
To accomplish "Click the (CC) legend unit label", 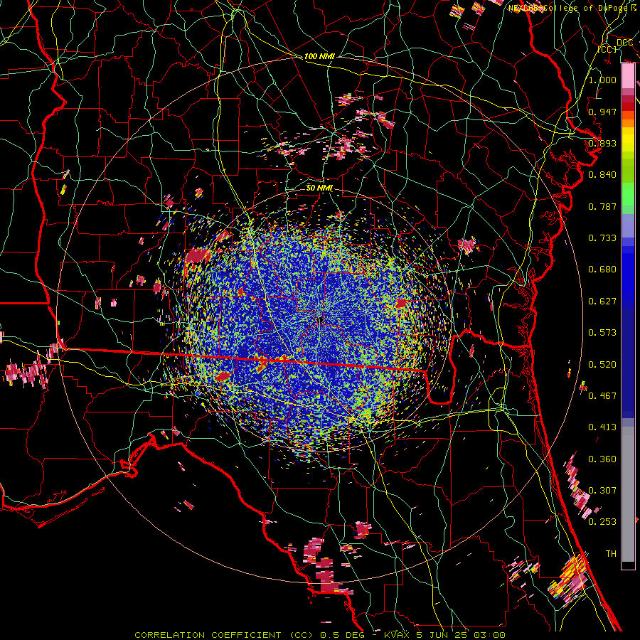I will pos(607,49).
